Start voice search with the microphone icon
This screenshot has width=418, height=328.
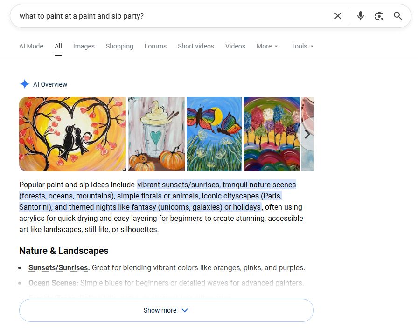point(360,16)
